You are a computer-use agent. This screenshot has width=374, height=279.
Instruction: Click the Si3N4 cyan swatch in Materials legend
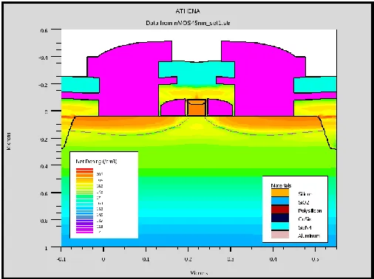[x=280, y=226]
